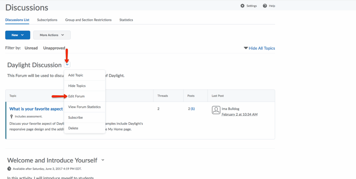
Task: Click Hide Topics menu option
Action: (x=77, y=86)
